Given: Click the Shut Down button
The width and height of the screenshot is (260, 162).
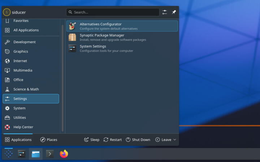Looking at the screenshot, I should point(138,140).
